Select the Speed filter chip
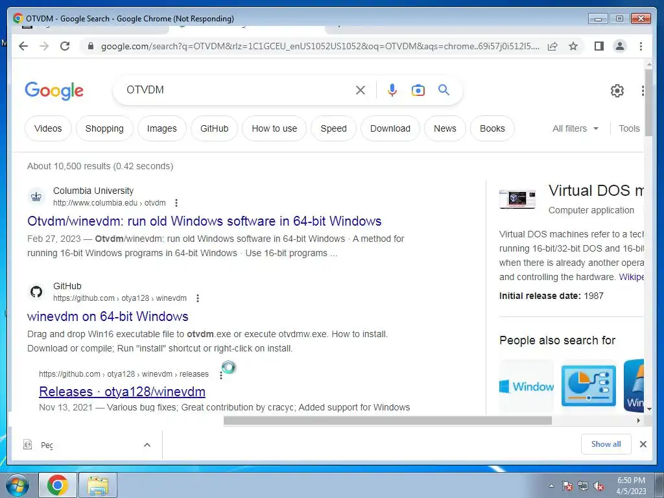Screen dimensions: 664x498 [333, 128]
